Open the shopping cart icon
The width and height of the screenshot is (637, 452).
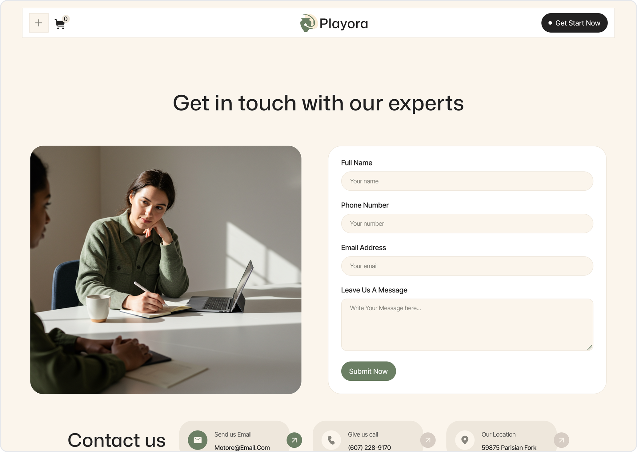tap(60, 23)
